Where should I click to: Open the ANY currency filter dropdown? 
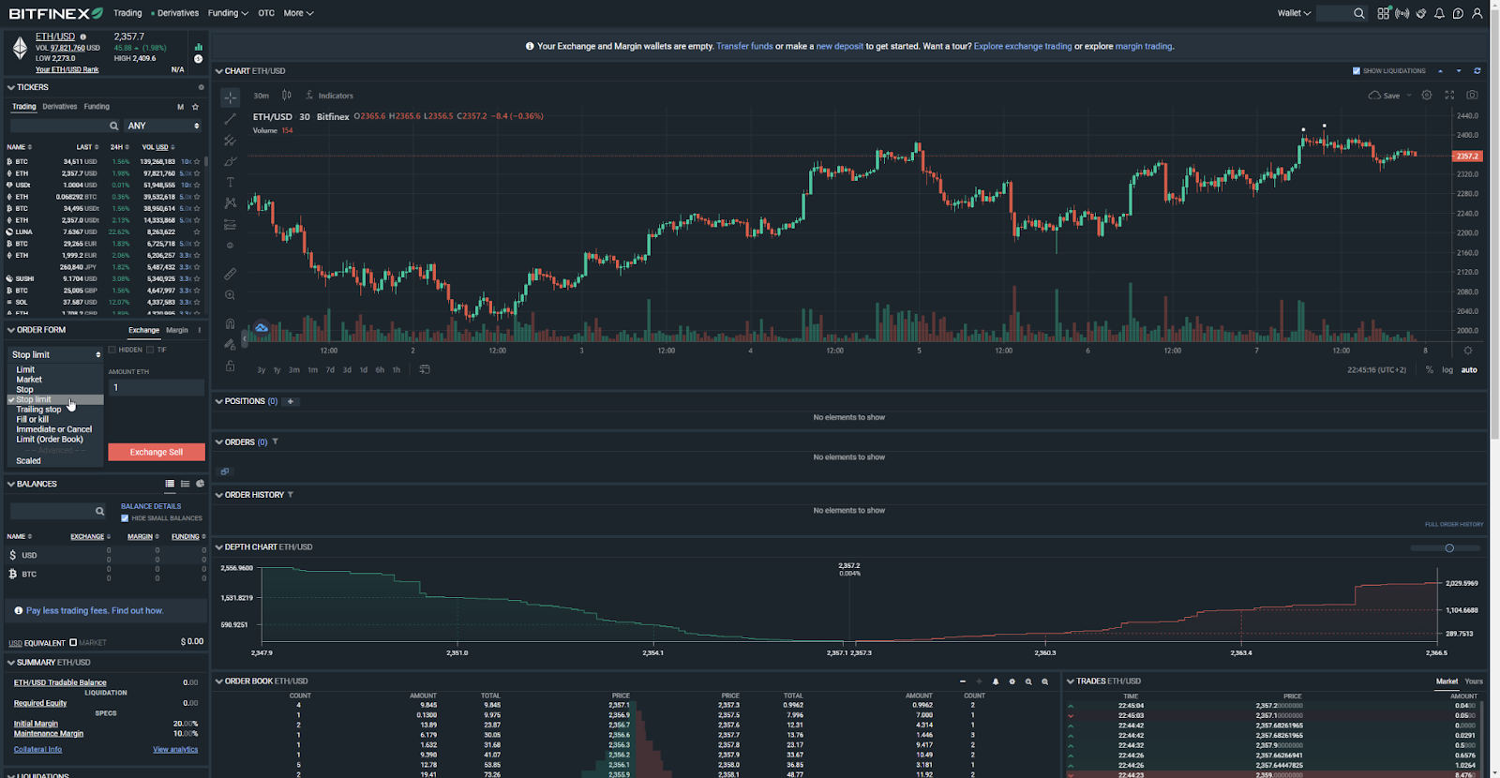coord(164,126)
